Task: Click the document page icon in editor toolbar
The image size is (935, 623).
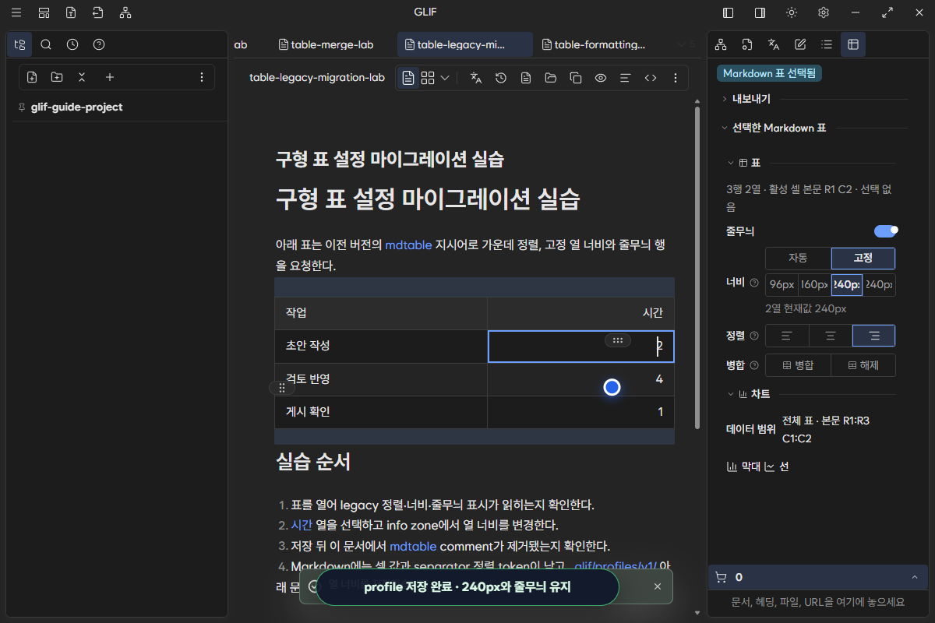Action: (x=526, y=78)
